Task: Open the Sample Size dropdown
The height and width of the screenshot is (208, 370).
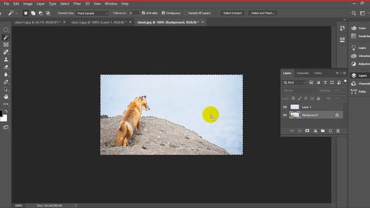Action: tap(92, 13)
